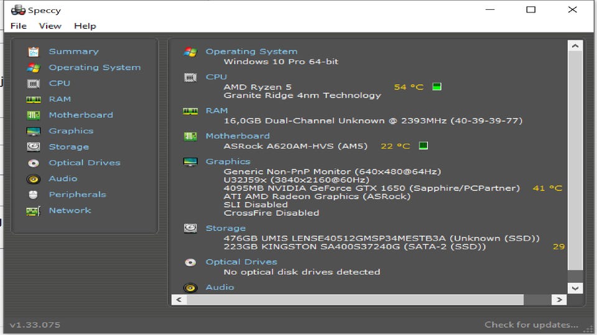Click the 22 °C motherboard temperature value
Image resolution: width=597 pixels, height=335 pixels.
tap(396, 146)
